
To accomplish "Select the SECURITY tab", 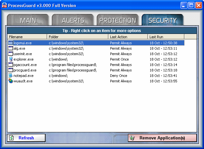I will pos(163,20).
